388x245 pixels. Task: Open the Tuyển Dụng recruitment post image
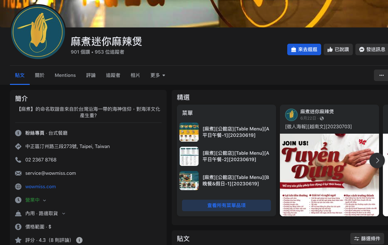point(329,175)
